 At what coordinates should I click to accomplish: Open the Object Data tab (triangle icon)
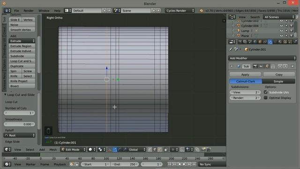click(x=275, y=42)
